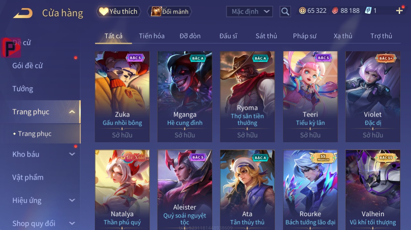This screenshot has height=230, width=411.
Task: Click the red P overlay icon
Action: (11, 47)
